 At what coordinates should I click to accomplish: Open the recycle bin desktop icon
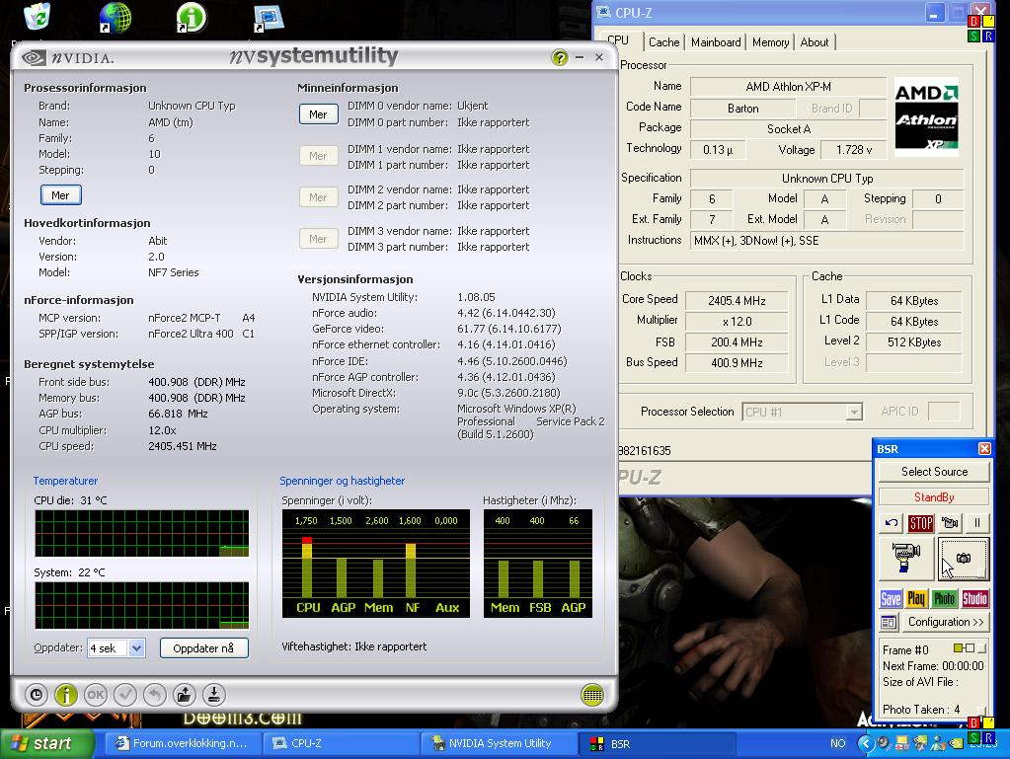click(x=38, y=16)
